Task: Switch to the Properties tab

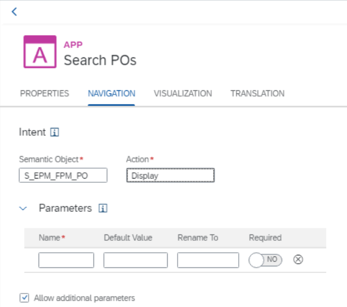Action: tap(44, 93)
